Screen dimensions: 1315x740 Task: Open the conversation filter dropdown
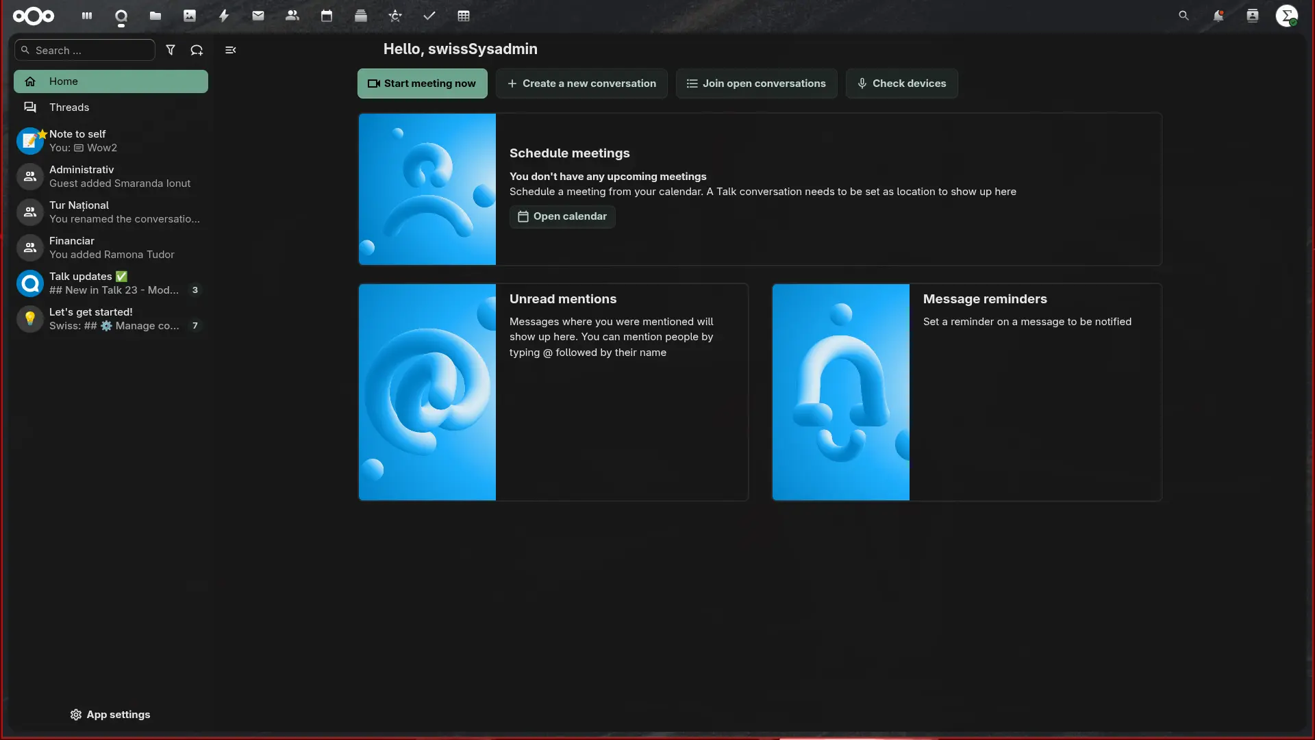[x=171, y=50]
